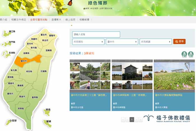Select the 蘭嶼 island on the map

[47, 123]
